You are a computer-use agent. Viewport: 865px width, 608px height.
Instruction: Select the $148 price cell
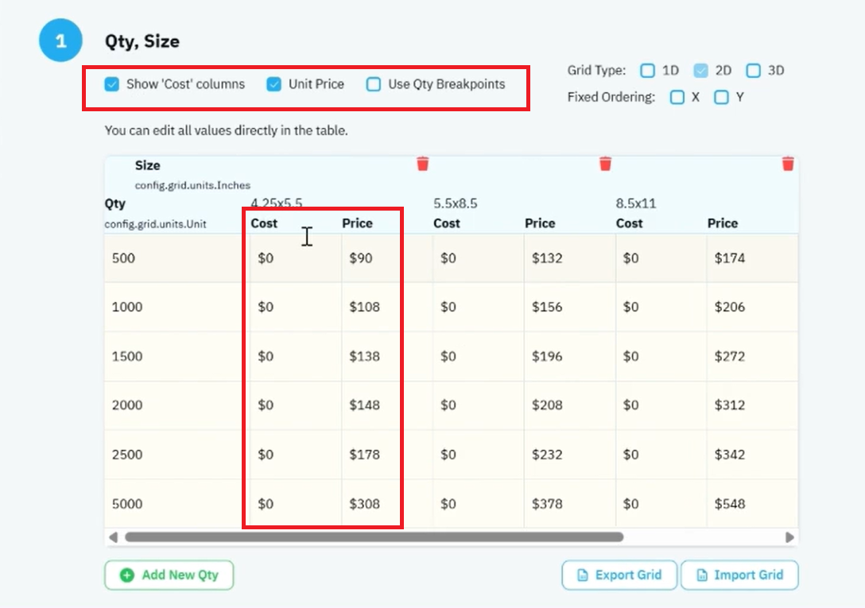[x=386, y=405]
